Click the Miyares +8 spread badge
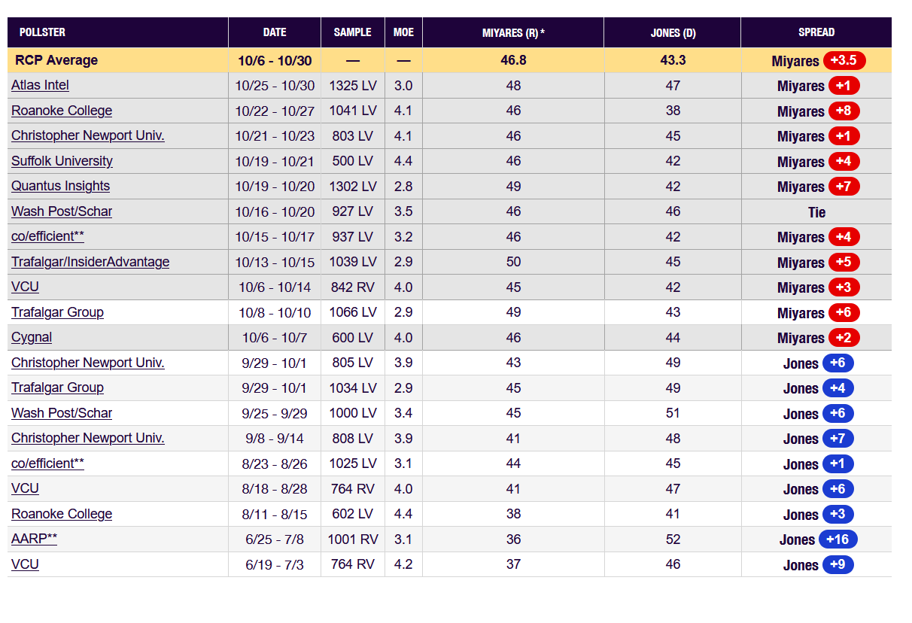 tap(844, 111)
